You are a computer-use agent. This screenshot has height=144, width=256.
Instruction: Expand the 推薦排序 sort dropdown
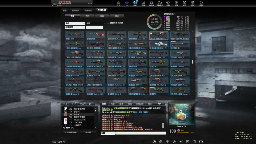(x=75, y=27)
